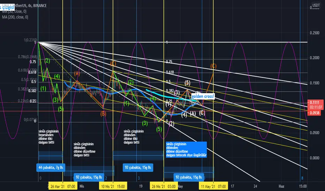Click the 0.0000 price axis value

(x=315, y=158)
